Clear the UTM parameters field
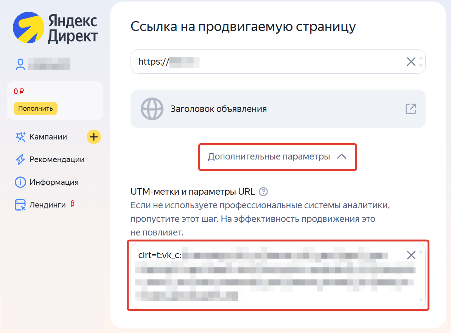 click(x=411, y=255)
